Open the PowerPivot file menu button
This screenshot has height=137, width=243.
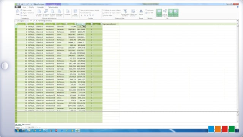[x=18, y=7]
